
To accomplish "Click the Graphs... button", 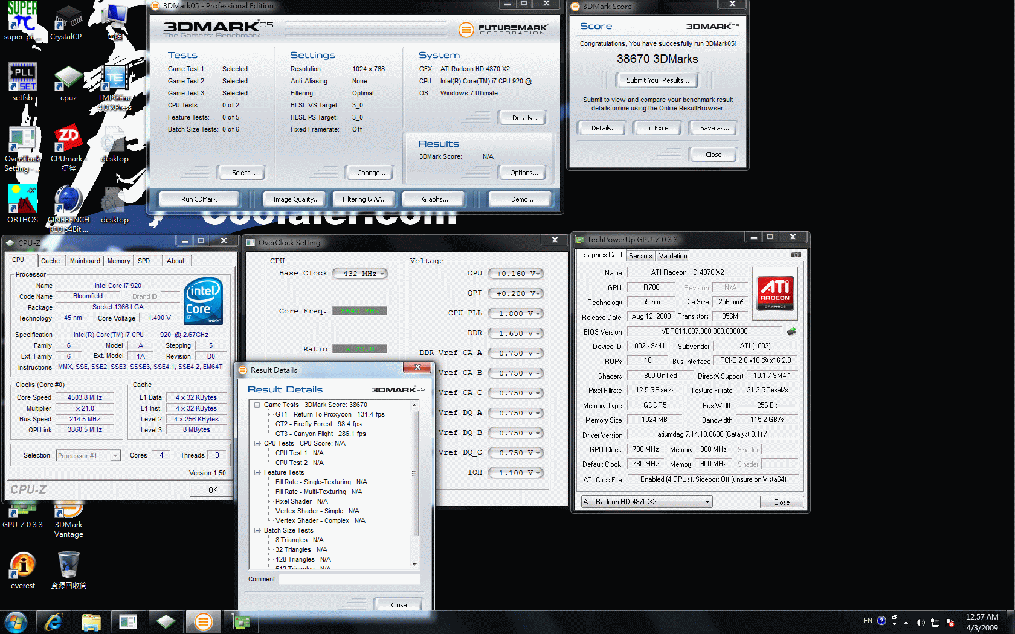I will tap(434, 199).
